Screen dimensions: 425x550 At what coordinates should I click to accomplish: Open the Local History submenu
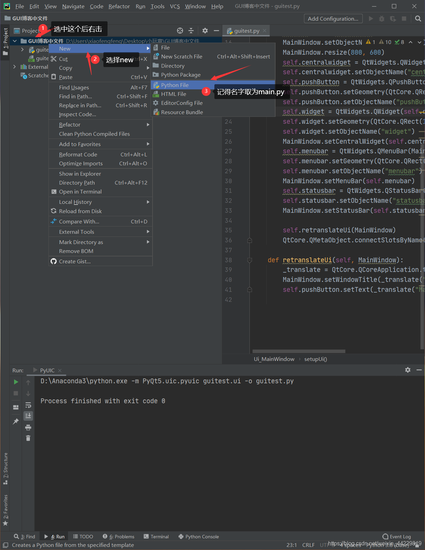[x=100, y=202]
